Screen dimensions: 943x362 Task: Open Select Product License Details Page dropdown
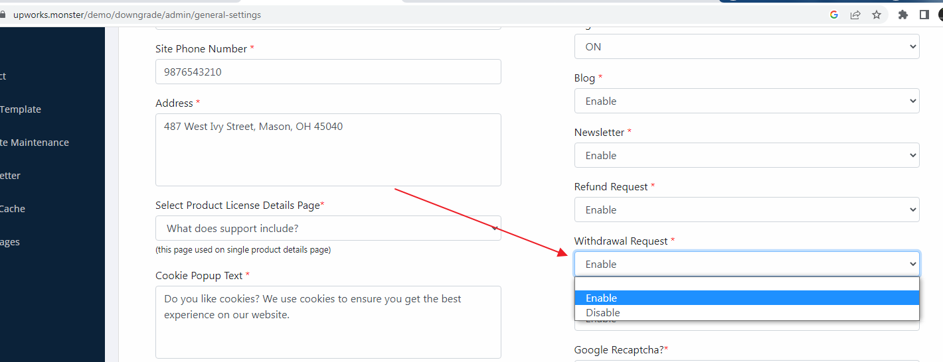coord(328,228)
